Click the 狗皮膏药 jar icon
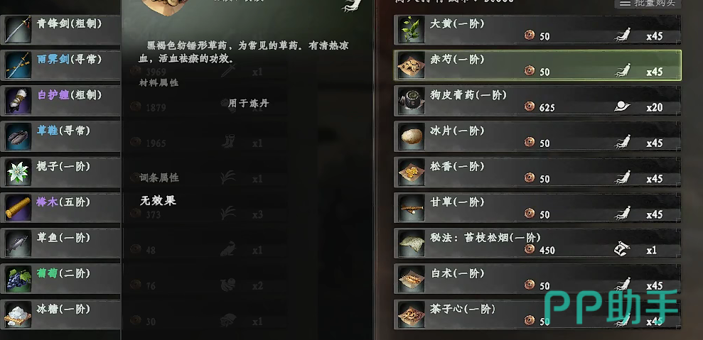The image size is (703, 340). click(x=411, y=101)
